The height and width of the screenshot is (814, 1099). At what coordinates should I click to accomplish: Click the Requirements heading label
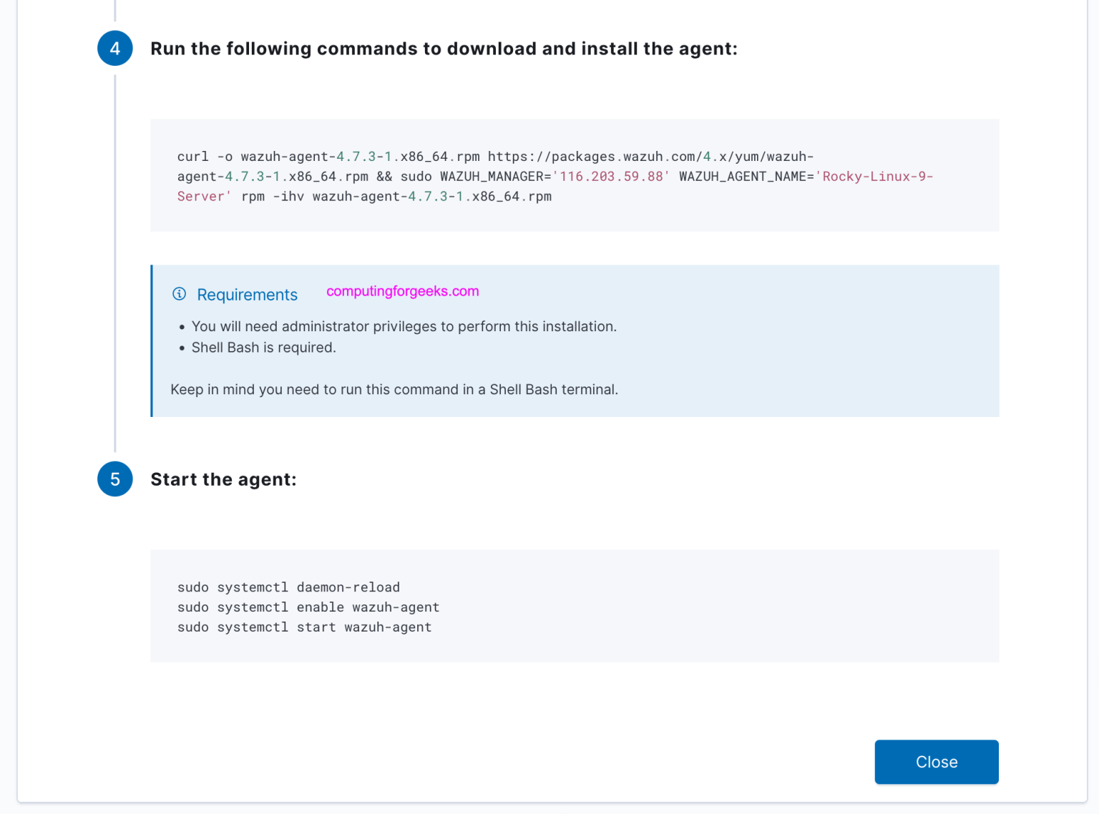247,294
